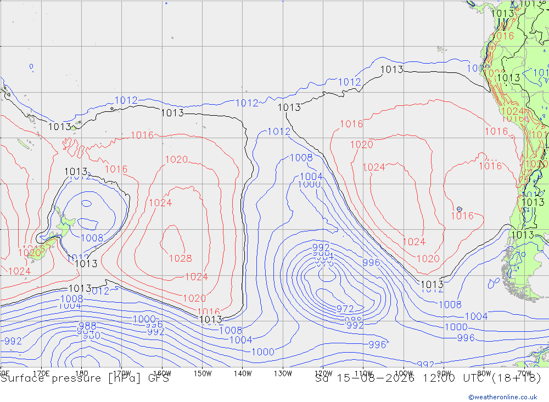
Task: Click the '180' longitude axis label
Action: [81, 373]
